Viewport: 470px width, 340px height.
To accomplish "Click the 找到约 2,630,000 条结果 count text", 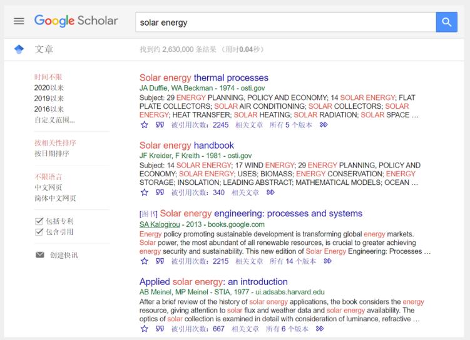I will pyautogui.click(x=178, y=49).
